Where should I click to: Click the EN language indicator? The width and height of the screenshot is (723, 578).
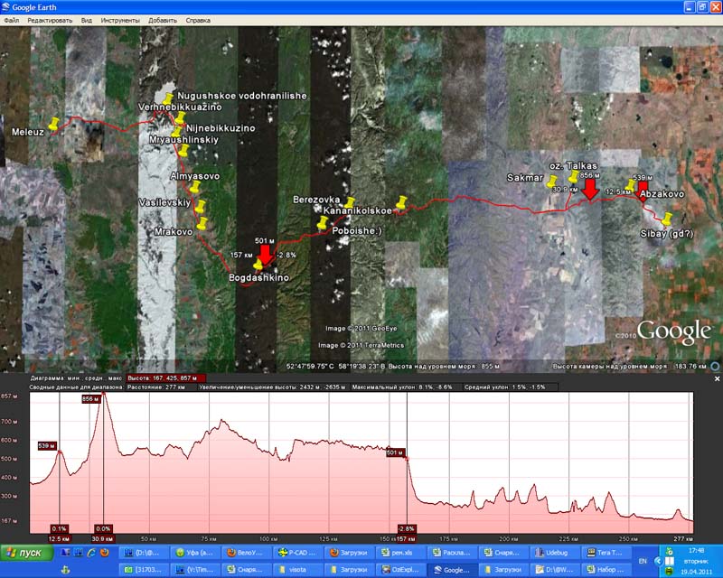[643, 561]
